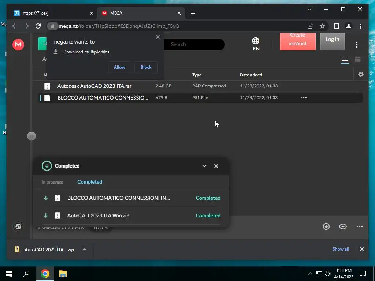Close the Chrome downloads shelf

[x=361, y=249]
